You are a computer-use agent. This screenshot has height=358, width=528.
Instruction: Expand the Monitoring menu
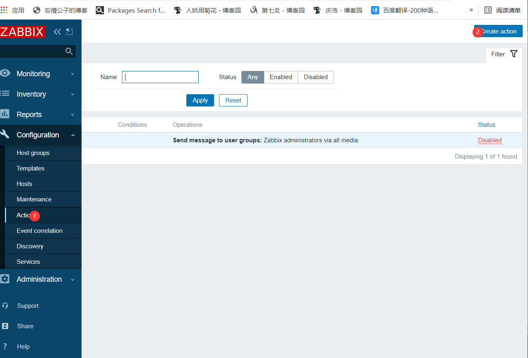click(x=41, y=74)
